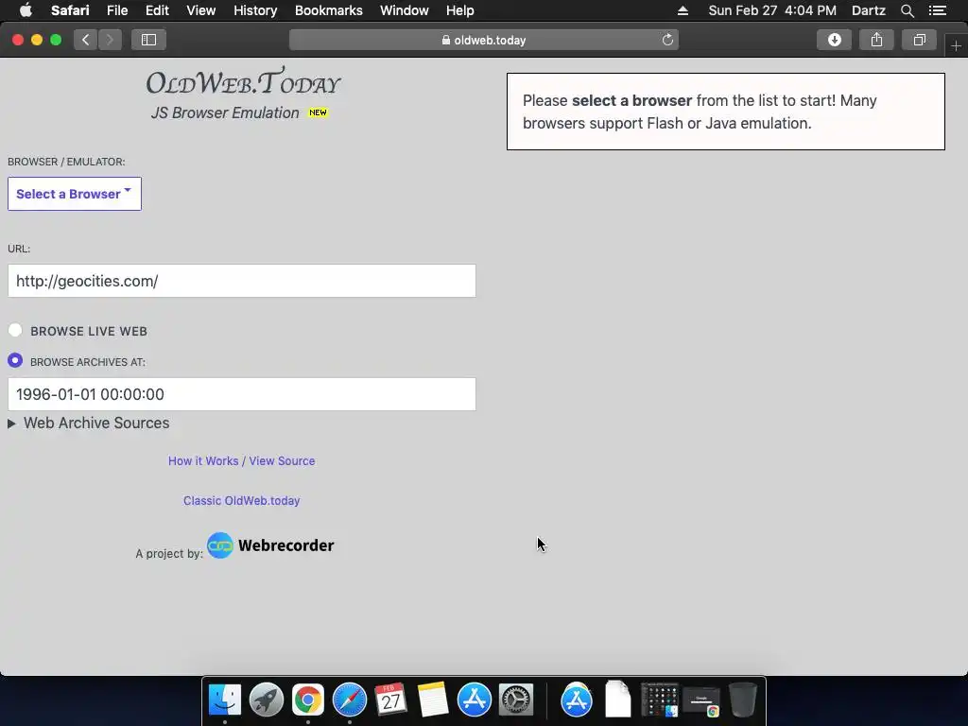968x726 pixels.
Task: Open Calendar from the Dock
Action: pos(390,700)
